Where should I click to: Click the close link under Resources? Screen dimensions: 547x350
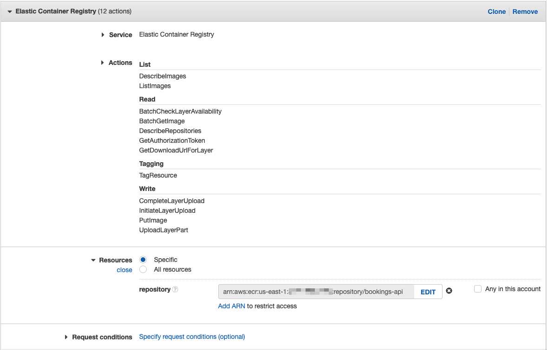point(124,270)
